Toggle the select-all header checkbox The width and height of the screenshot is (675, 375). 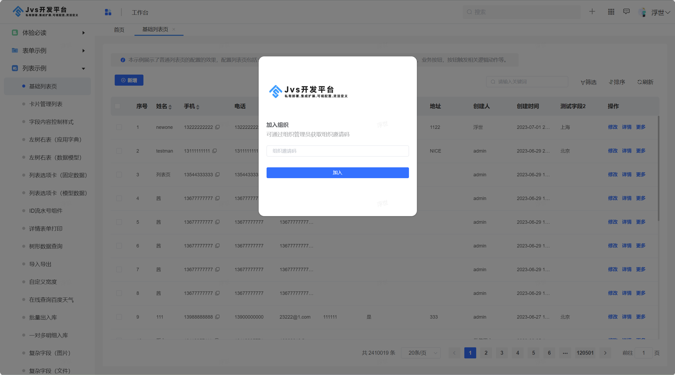118,106
